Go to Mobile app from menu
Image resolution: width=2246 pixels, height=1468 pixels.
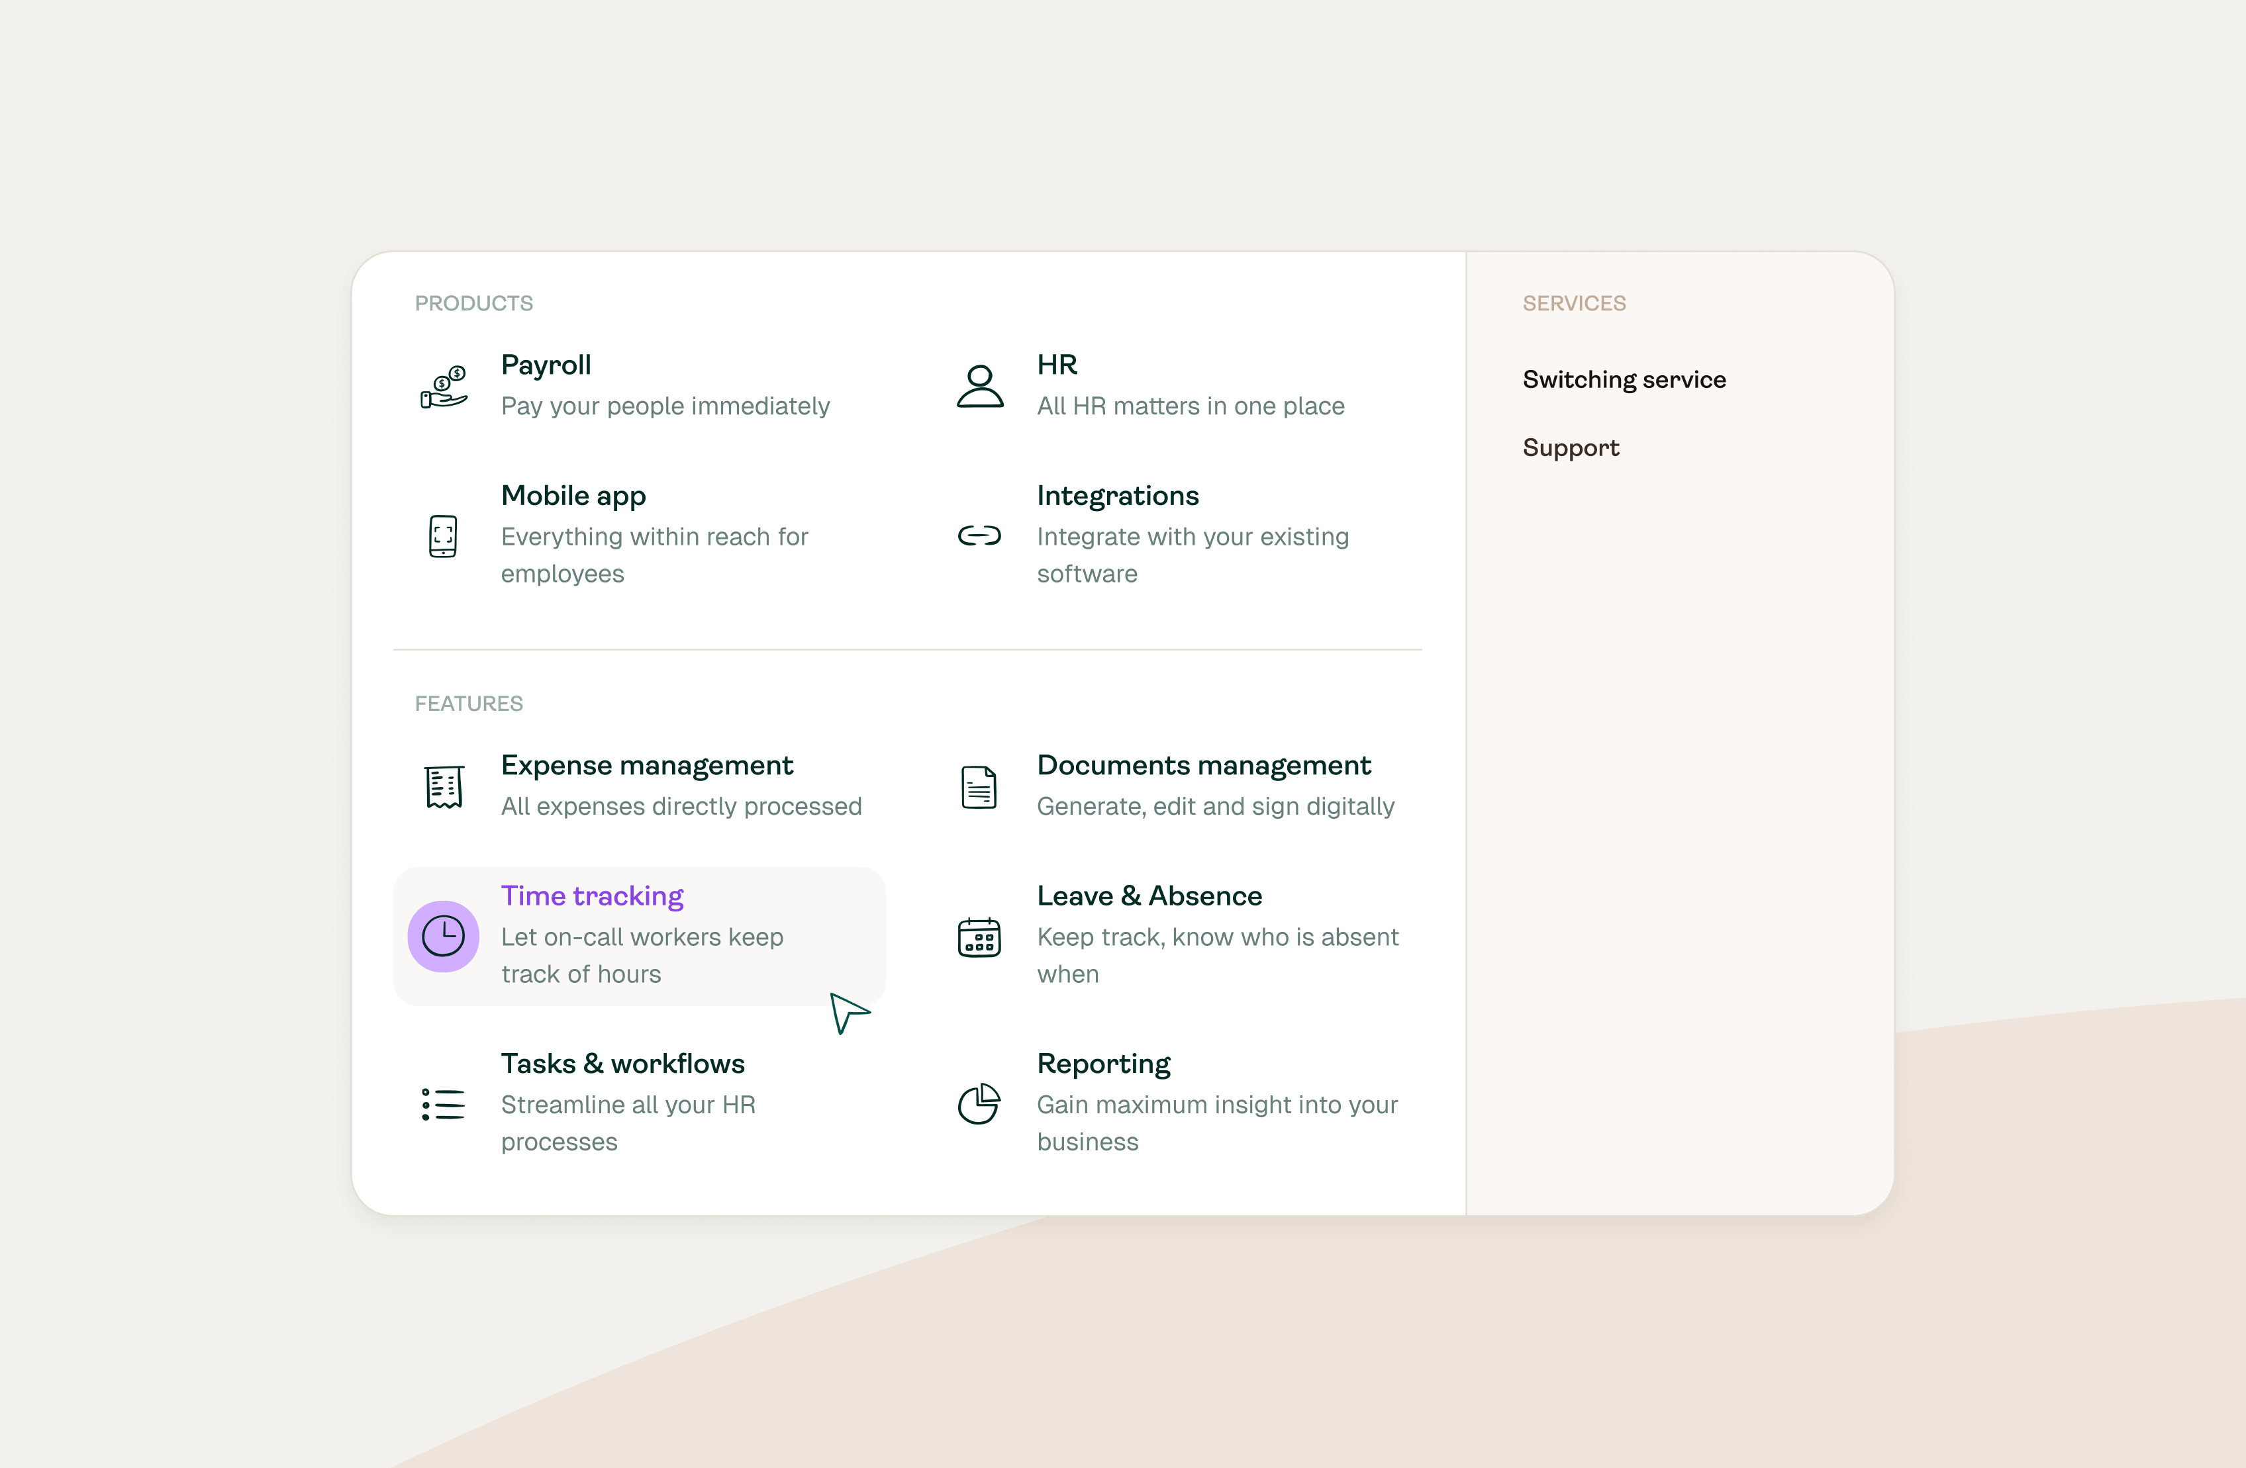pos(573,496)
